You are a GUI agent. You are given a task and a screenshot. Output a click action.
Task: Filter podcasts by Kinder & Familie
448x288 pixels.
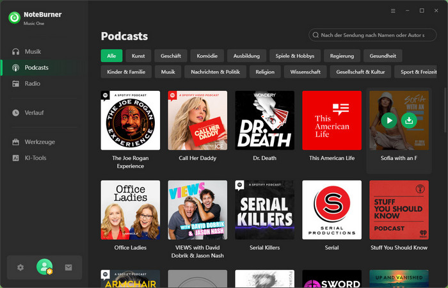tap(126, 72)
